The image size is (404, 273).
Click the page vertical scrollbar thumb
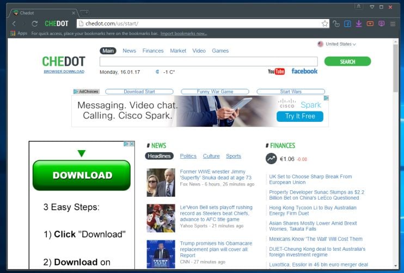pyautogui.click(x=395, y=68)
